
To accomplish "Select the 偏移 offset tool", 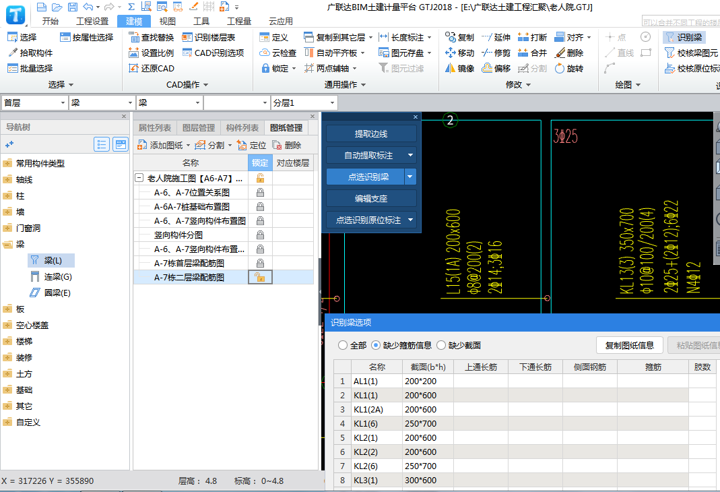I will pyautogui.click(x=496, y=69).
